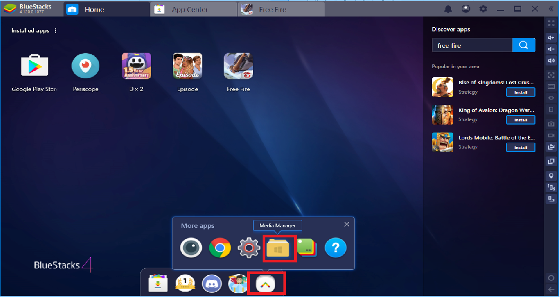Open Rise of Kingdoms thumbnail
The height and width of the screenshot is (297, 560).
443,87
